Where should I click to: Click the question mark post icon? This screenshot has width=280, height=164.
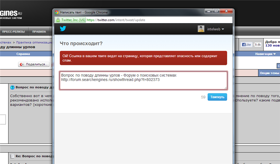point(12,87)
